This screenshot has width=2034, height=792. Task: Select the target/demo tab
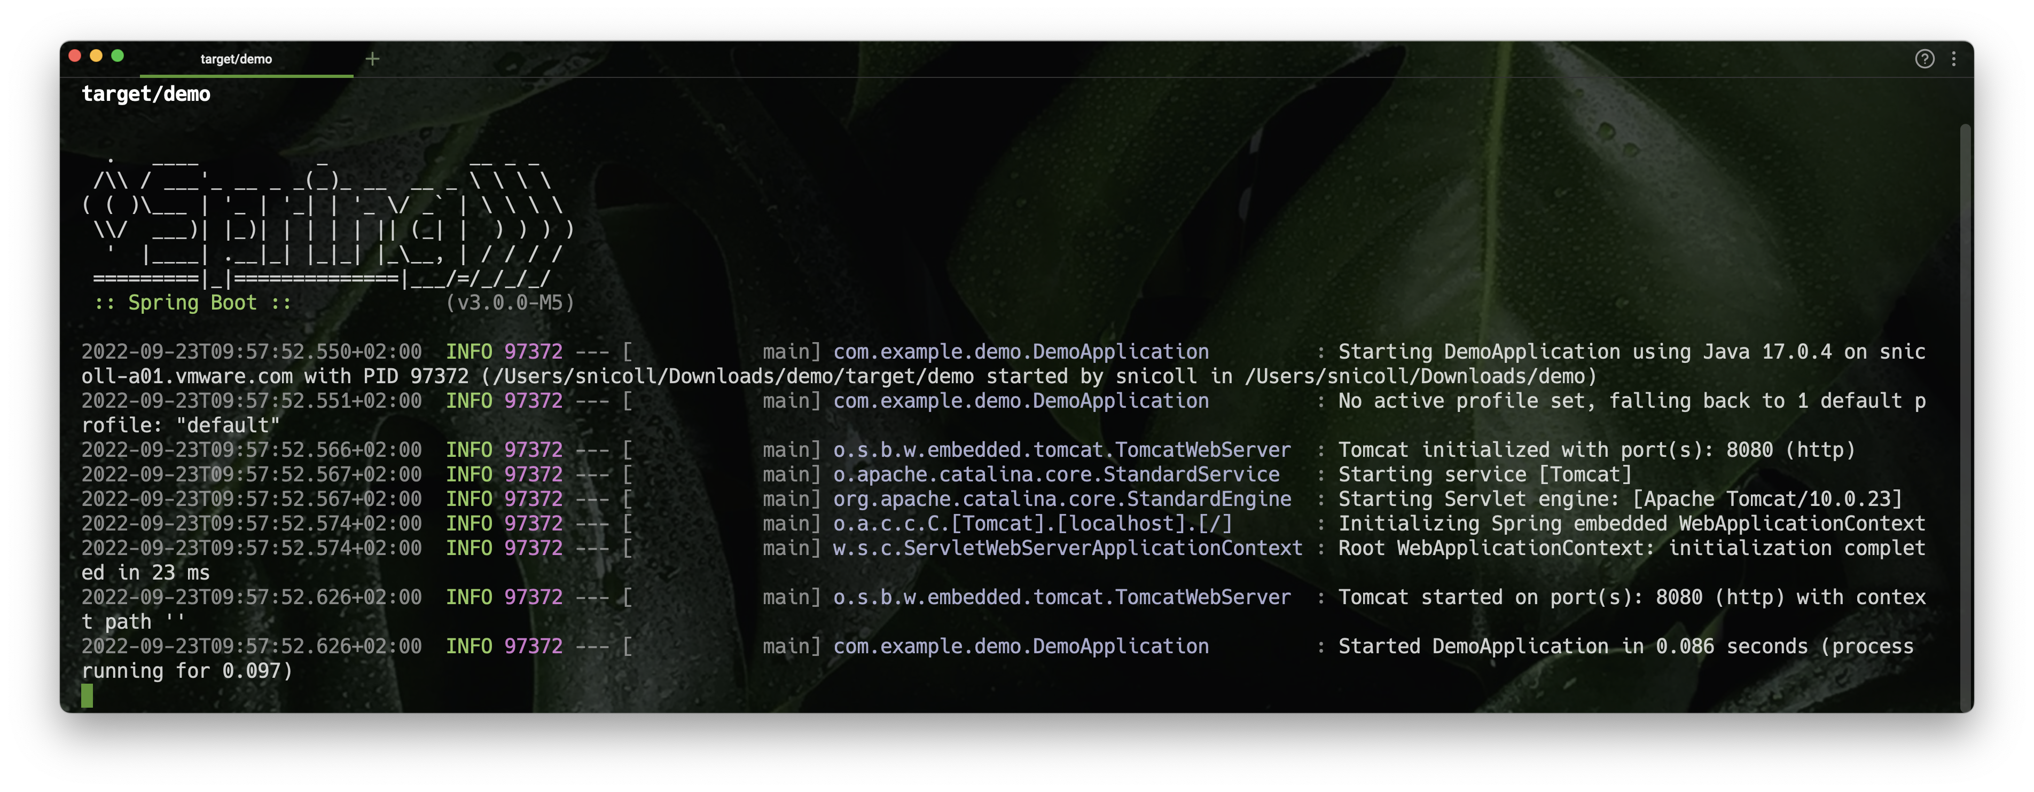pos(236,57)
